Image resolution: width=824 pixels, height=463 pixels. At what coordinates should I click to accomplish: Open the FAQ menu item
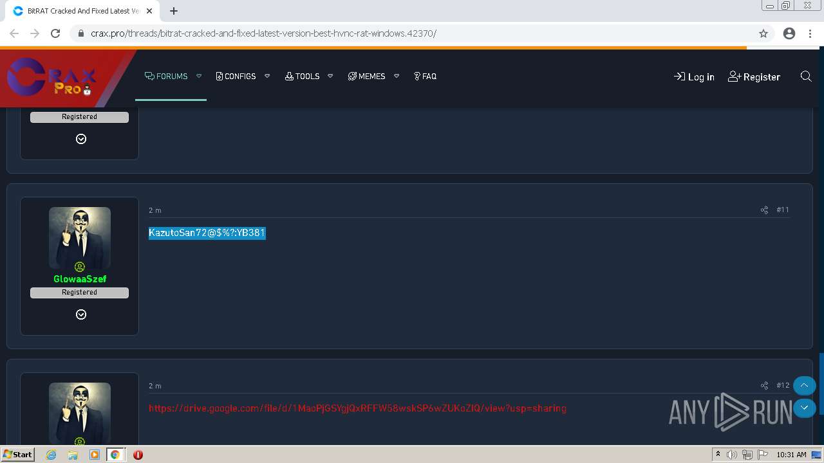[x=425, y=76]
